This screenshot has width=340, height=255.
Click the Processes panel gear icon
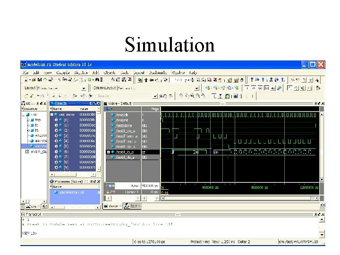[51, 181]
